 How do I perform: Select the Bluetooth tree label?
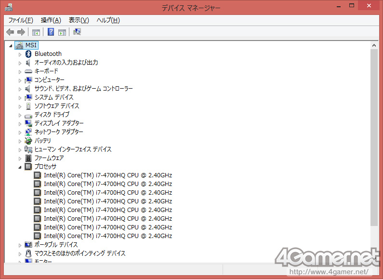tap(48, 54)
